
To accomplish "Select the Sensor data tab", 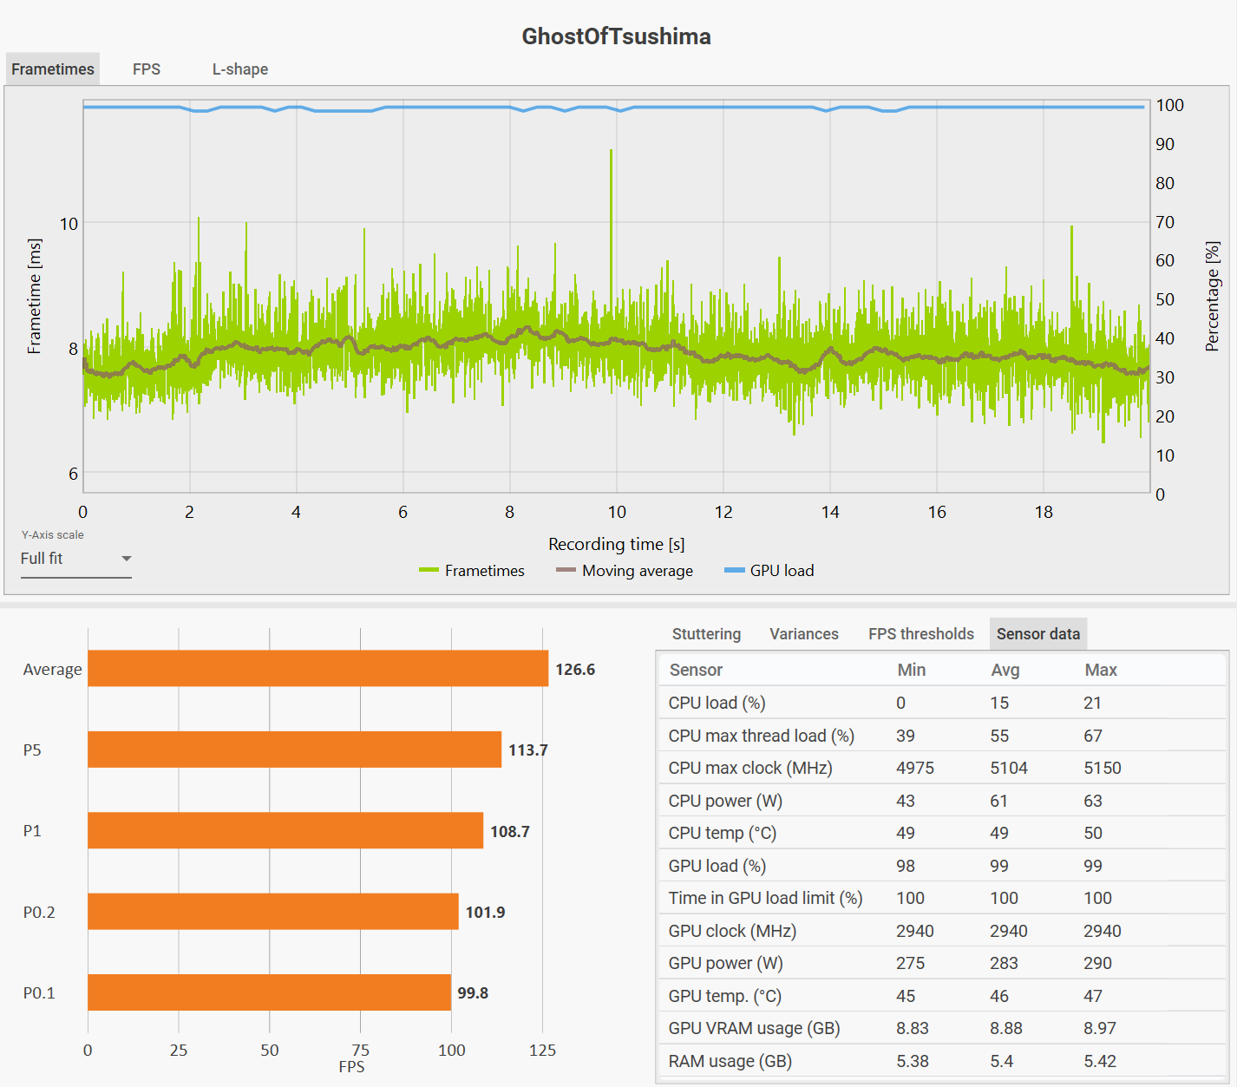I will [x=1038, y=634].
